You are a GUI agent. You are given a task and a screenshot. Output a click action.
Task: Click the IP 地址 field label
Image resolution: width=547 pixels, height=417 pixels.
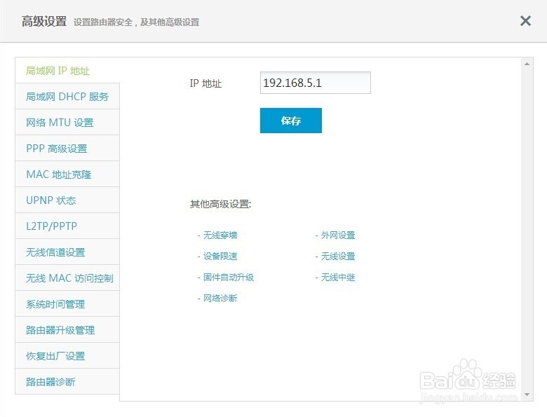(x=205, y=83)
